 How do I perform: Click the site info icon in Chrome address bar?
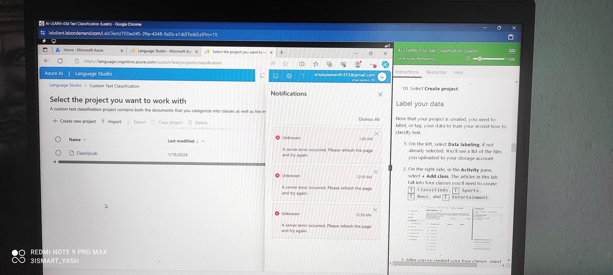[x=43, y=33]
